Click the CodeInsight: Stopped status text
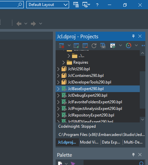Viewport: 148px width, 165px height. pyautogui.click(x=77, y=126)
